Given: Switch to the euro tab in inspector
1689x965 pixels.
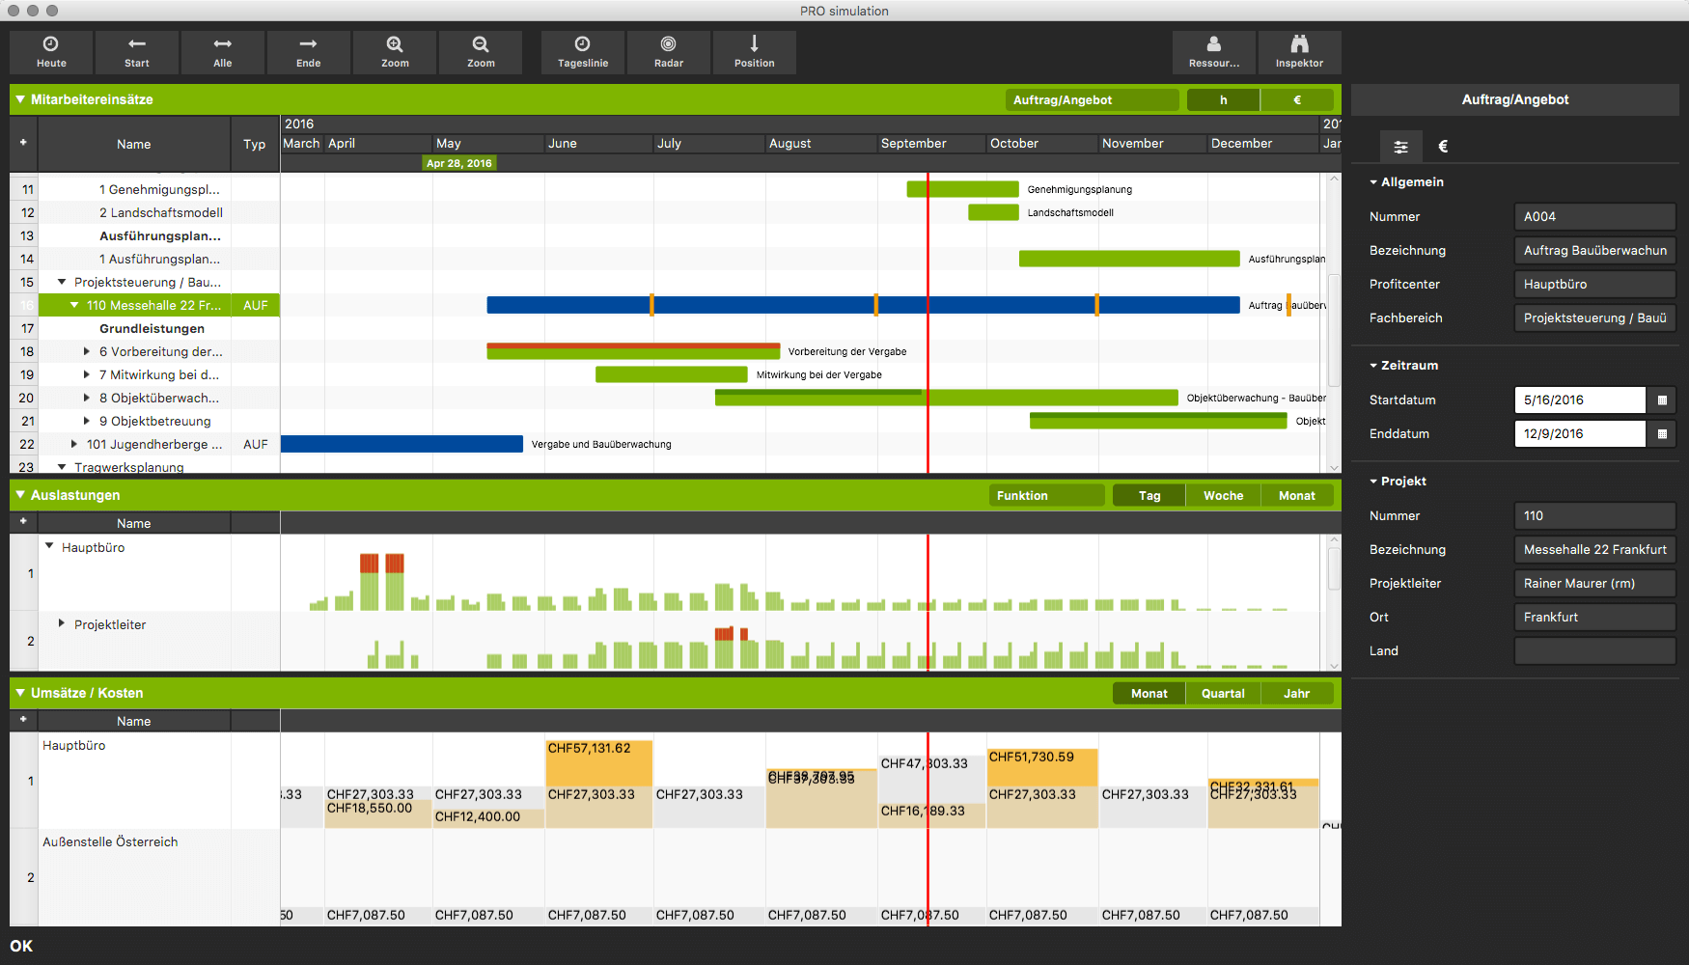Looking at the screenshot, I should (x=1443, y=147).
